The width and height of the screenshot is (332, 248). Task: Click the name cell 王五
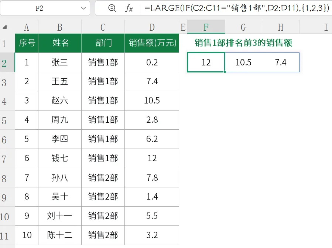click(60, 81)
